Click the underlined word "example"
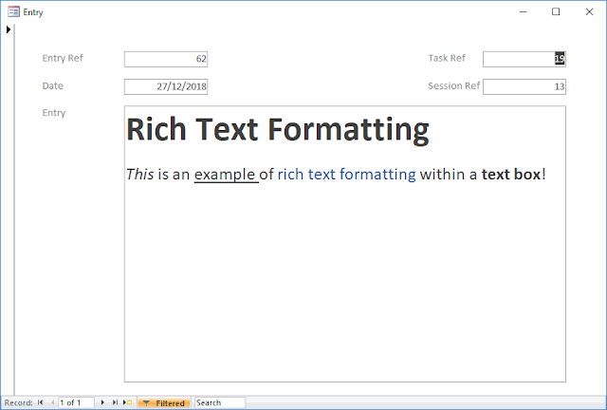The height and width of the screenshot is (410, 607). tap(225, 175)
